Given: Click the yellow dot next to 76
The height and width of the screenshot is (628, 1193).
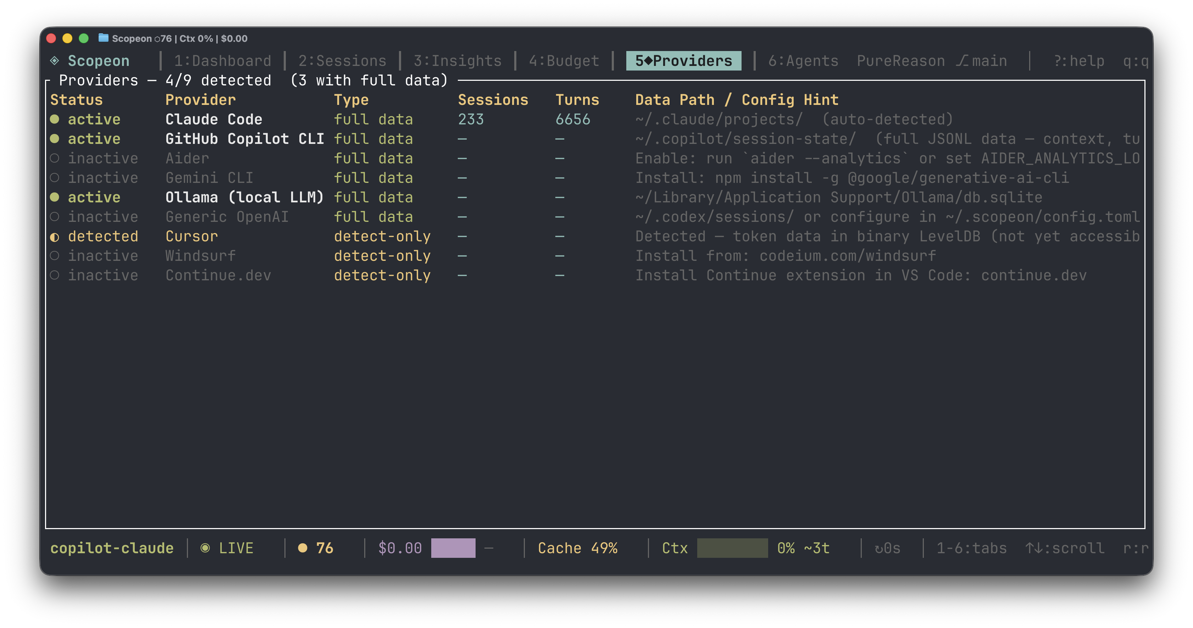Looking at the screenshot, I should pyautogui.click(x=303, y=548).
